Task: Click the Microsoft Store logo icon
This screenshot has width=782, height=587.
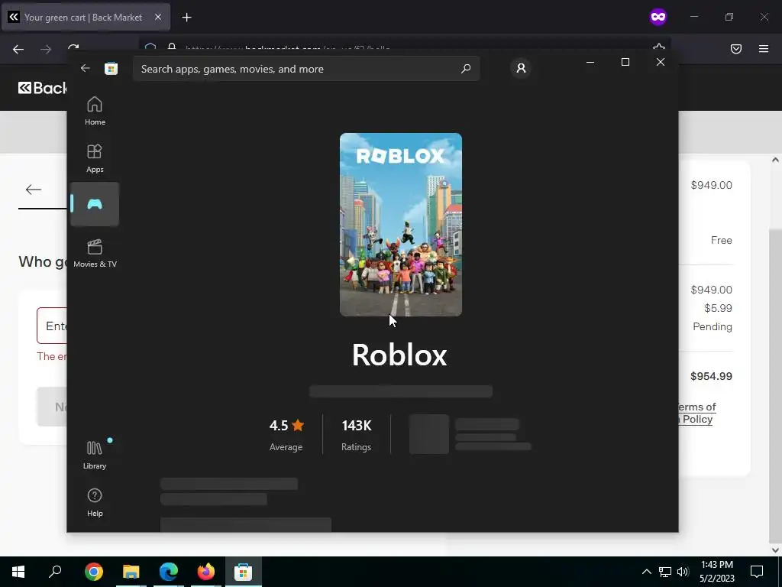Action: pos(111,68)
